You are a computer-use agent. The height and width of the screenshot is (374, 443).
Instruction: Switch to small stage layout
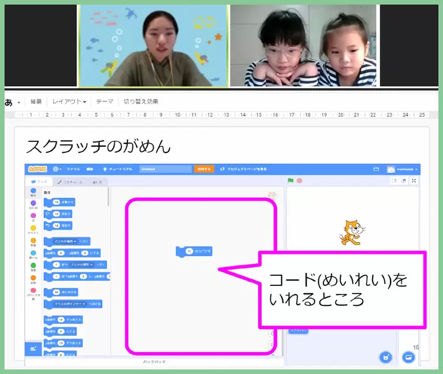pos(394,180)
